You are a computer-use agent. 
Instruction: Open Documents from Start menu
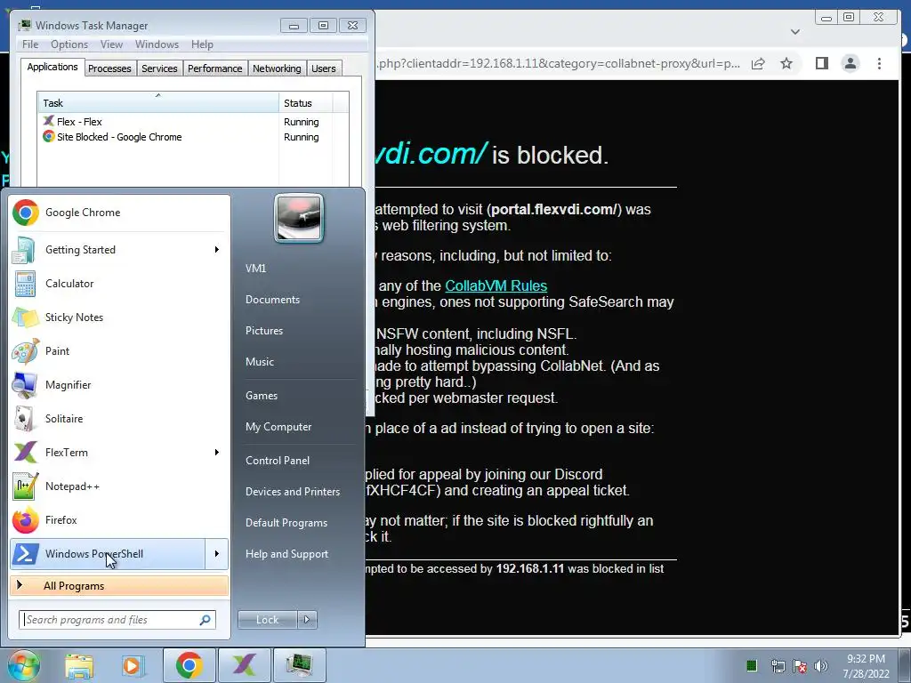(x=272, y=300)
